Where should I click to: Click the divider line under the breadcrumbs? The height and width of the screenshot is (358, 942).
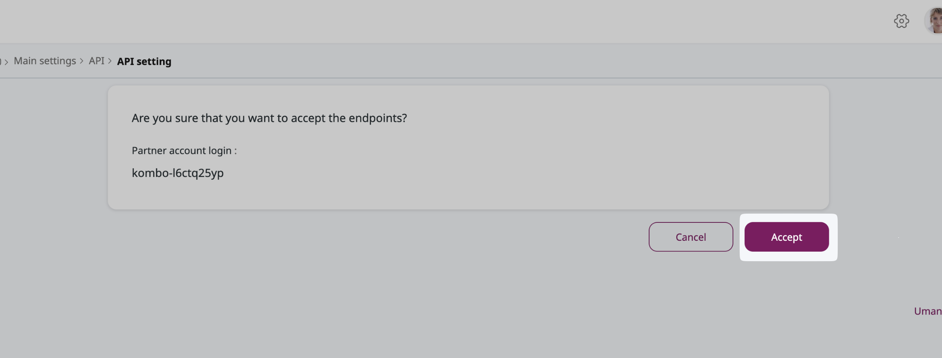click(471, 78)
